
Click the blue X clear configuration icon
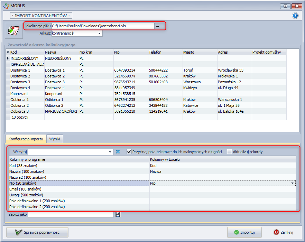118,152
